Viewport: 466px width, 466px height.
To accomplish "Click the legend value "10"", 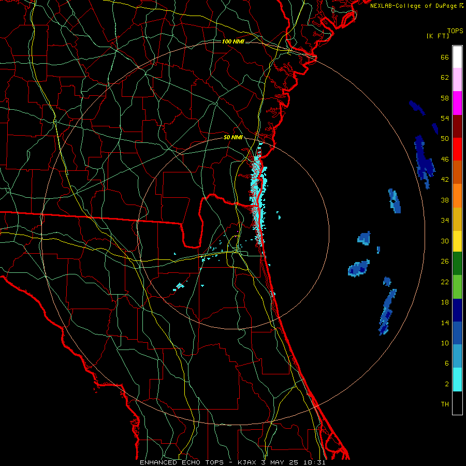I will tap(445, 343).
